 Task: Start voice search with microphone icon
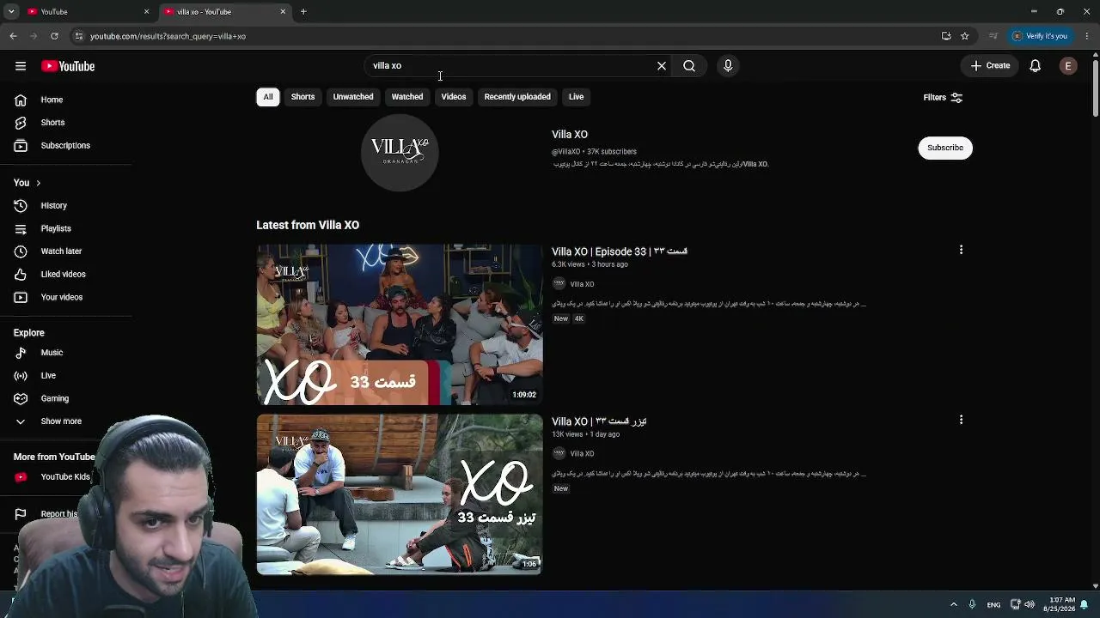728,66
